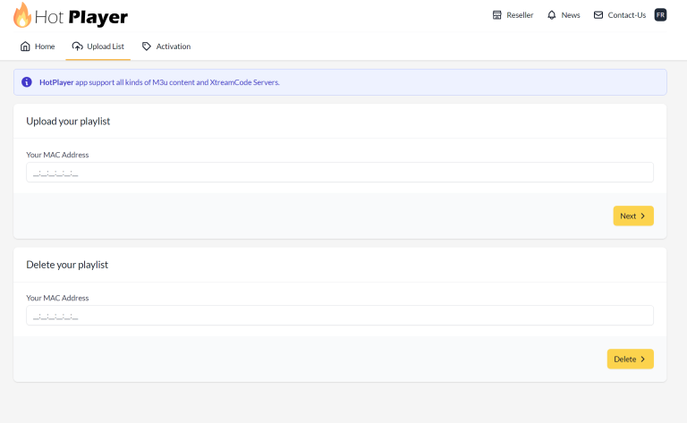Click the flame logo icon
The image size is (687, 423).
(22, 15)
